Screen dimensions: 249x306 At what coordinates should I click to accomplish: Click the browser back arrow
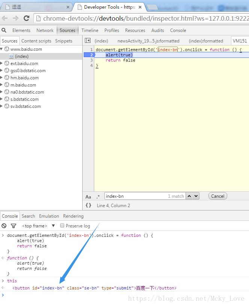pyautogui.click(x=5, y=18)
